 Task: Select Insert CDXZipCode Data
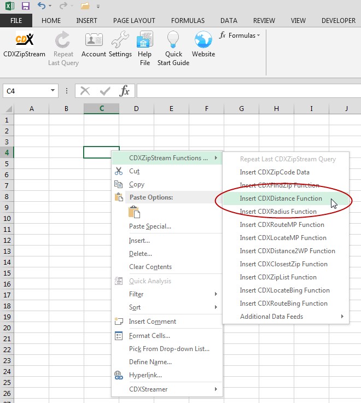(286, 172)
